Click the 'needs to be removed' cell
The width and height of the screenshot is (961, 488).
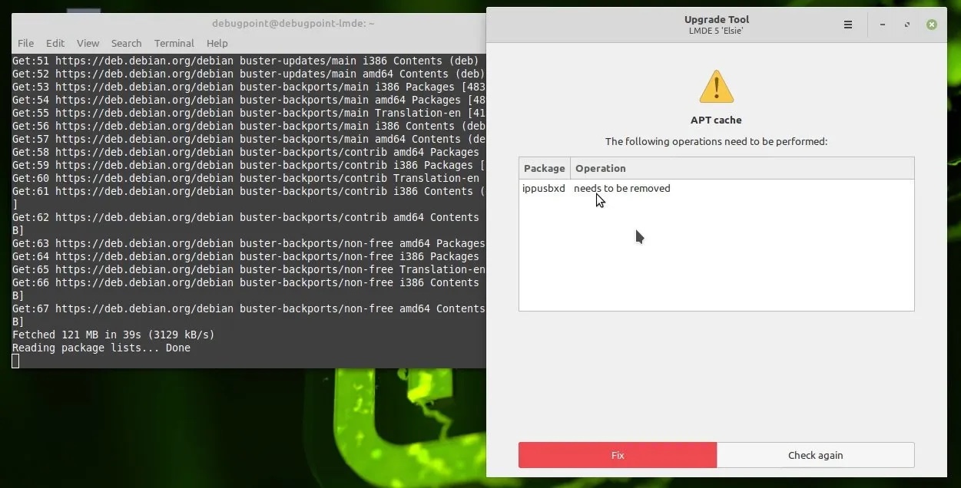[622, 189]
